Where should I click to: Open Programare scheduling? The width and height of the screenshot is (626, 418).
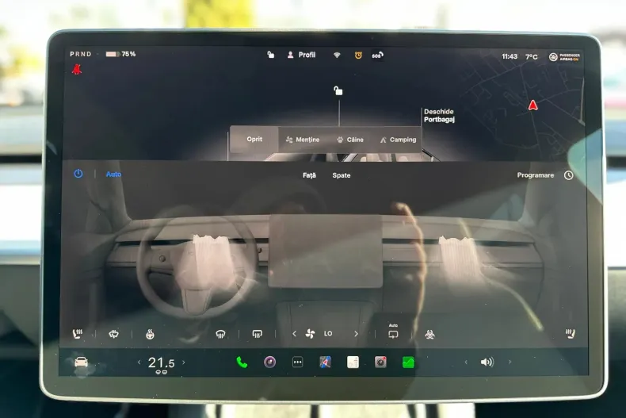tap(536, 175)
